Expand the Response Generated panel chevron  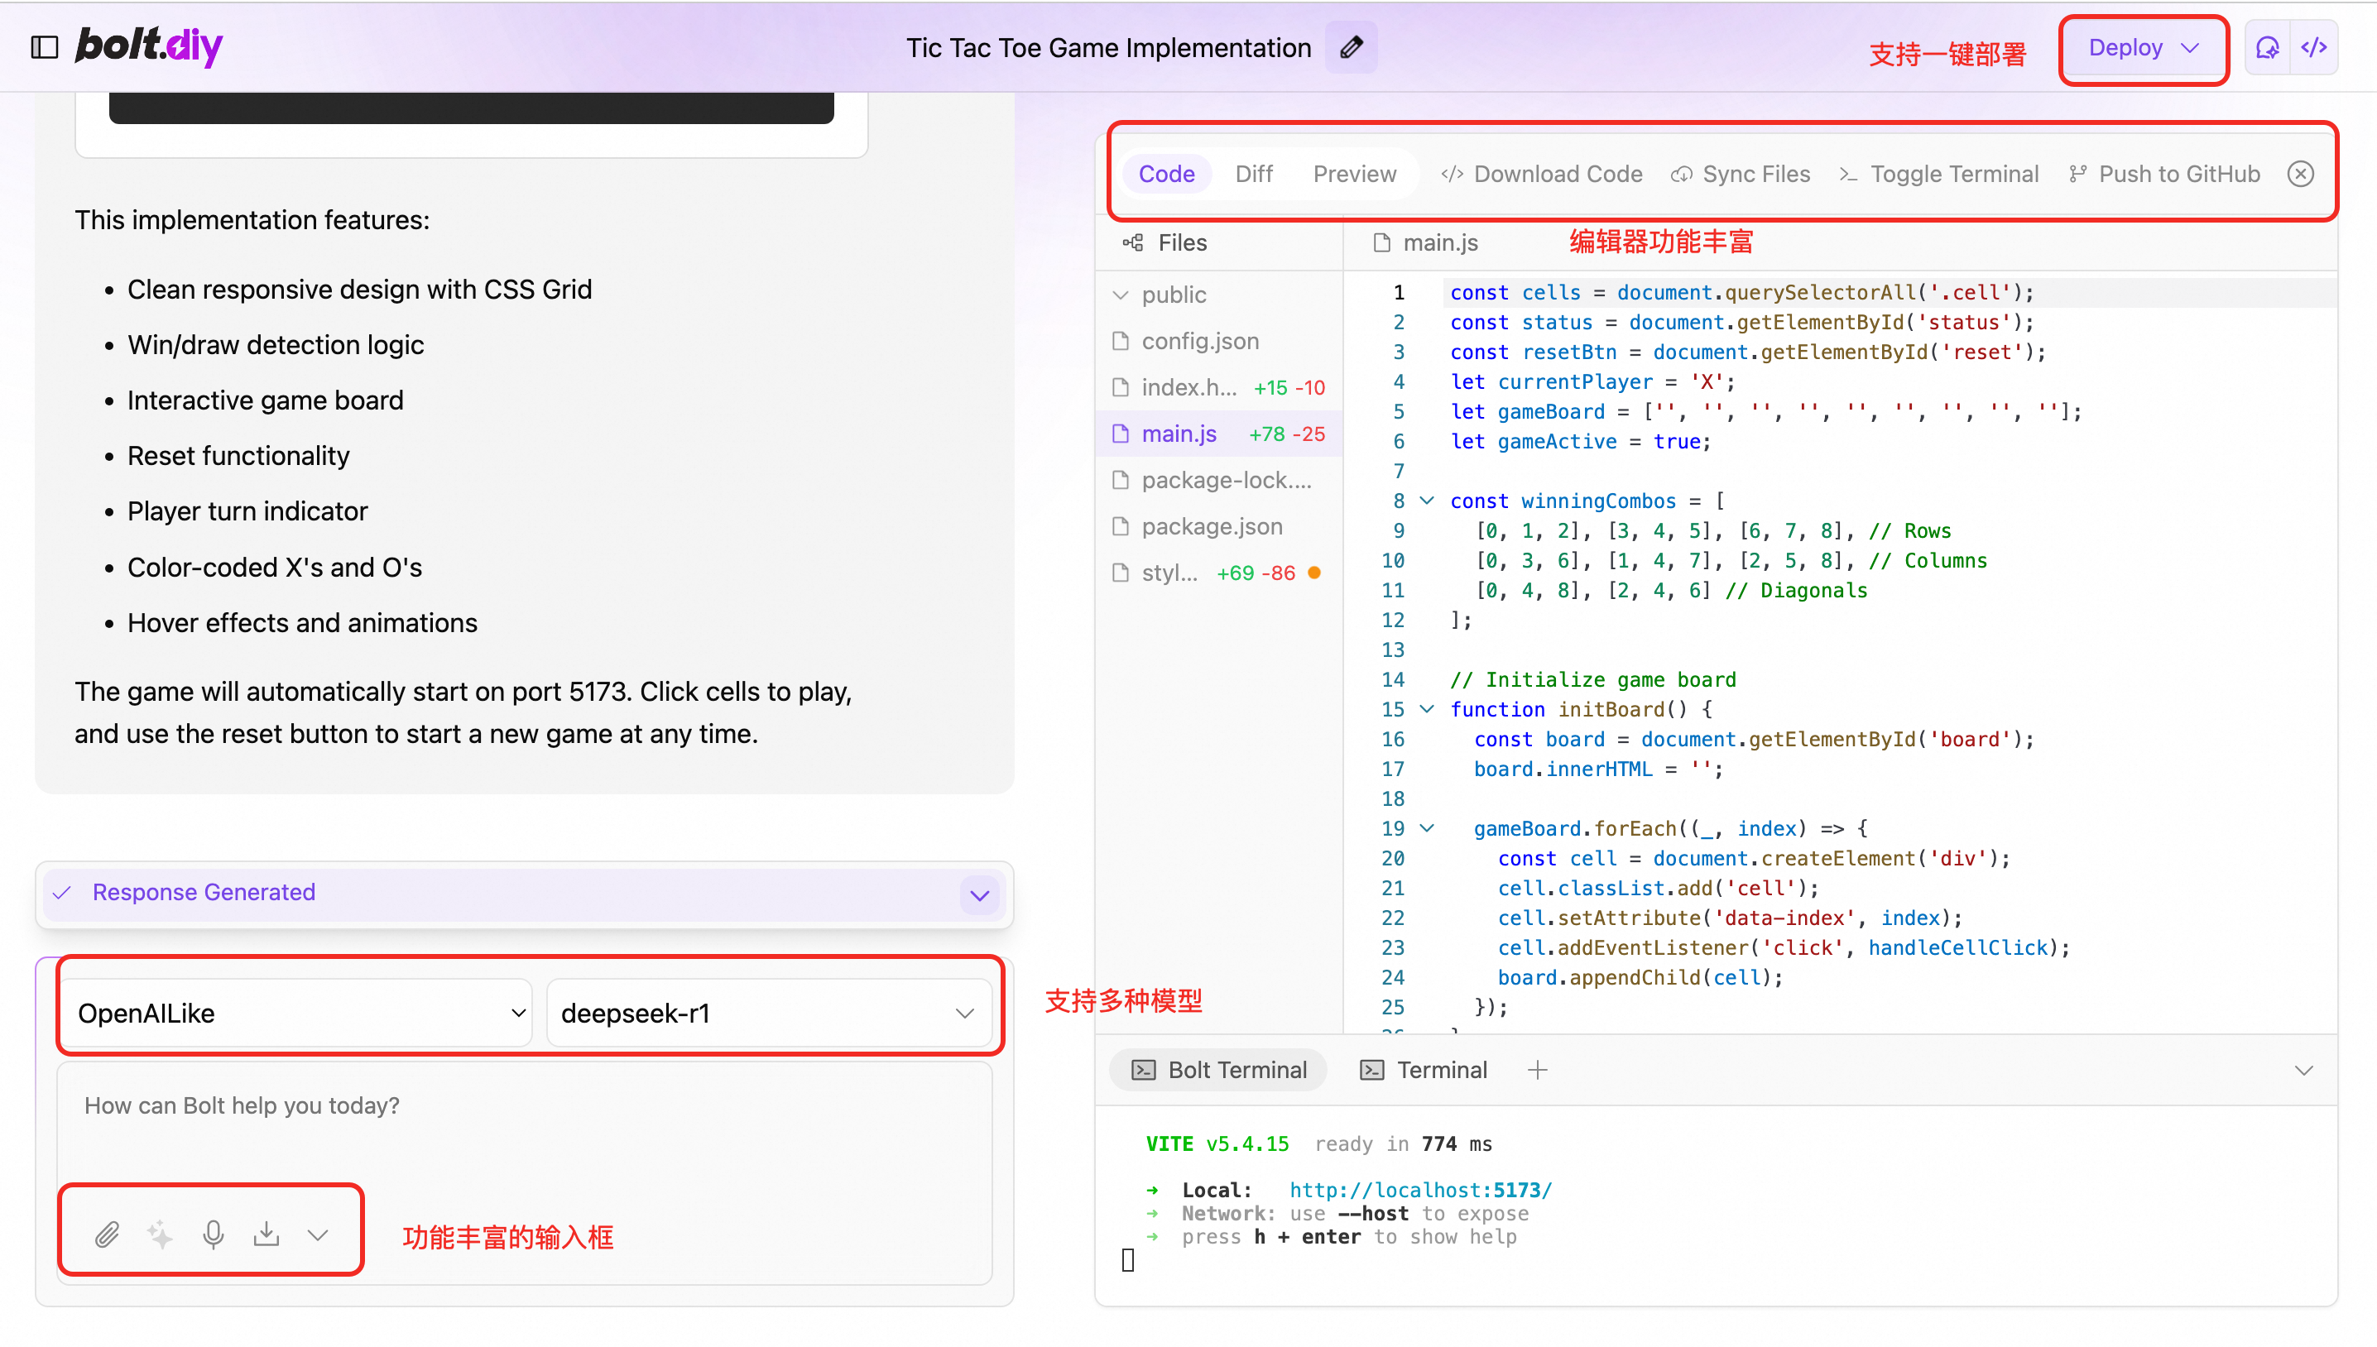click(979, 894)
